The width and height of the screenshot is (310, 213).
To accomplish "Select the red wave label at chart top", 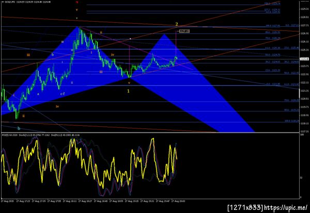I will pos(77,2).
